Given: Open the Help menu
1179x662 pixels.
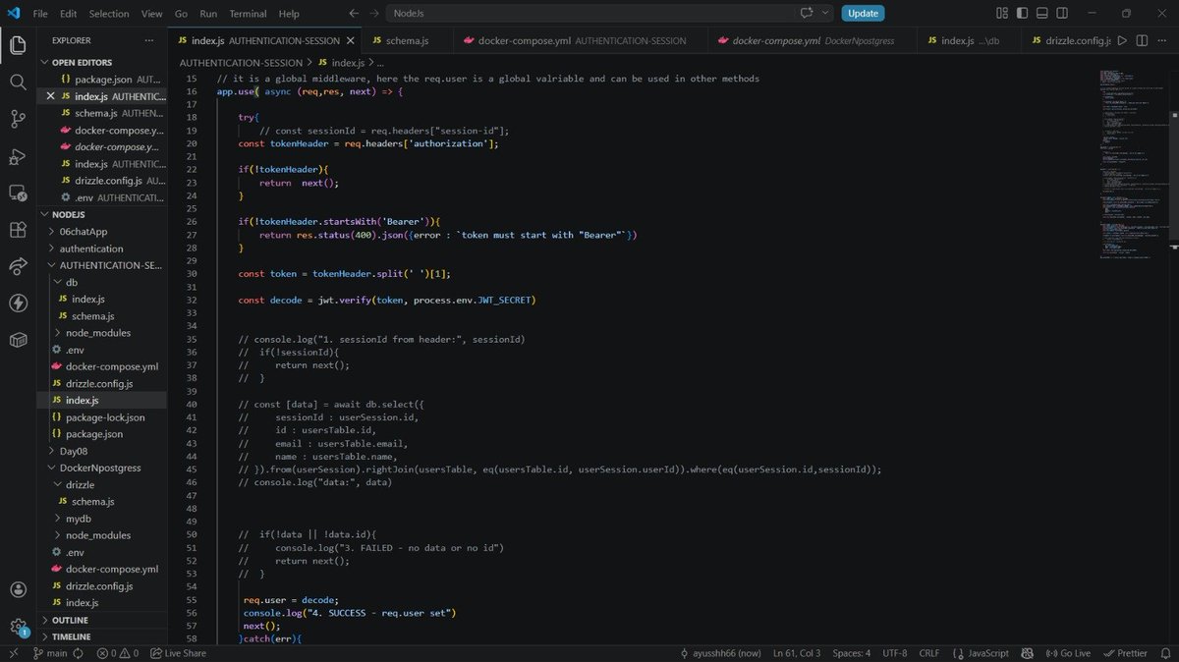Looking at the screenshot, I should (289, 14).
